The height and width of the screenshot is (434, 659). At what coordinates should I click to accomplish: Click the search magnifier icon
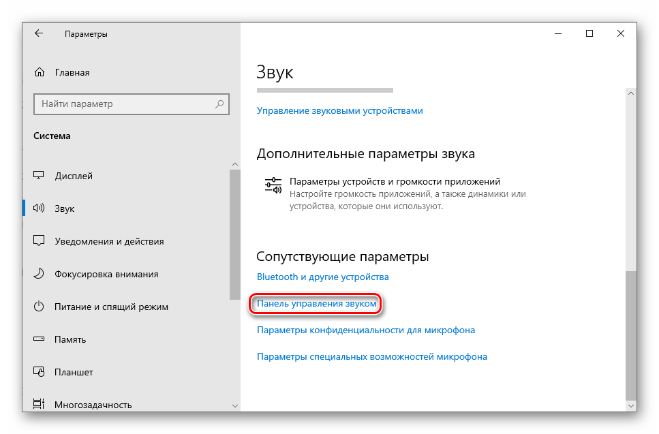click(219, 104)
